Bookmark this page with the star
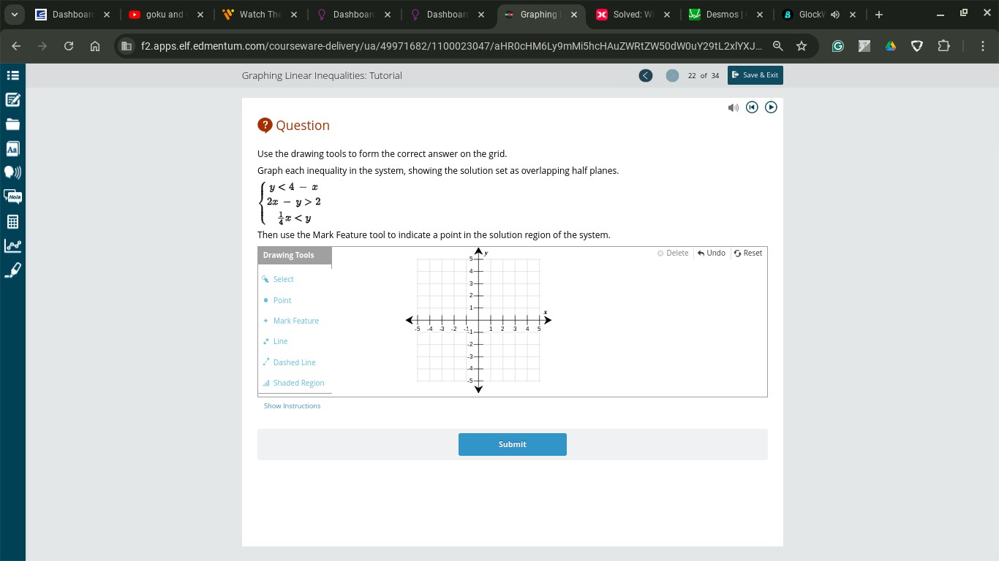Screen dimensions: 999x561 click(x=802, y=46)
